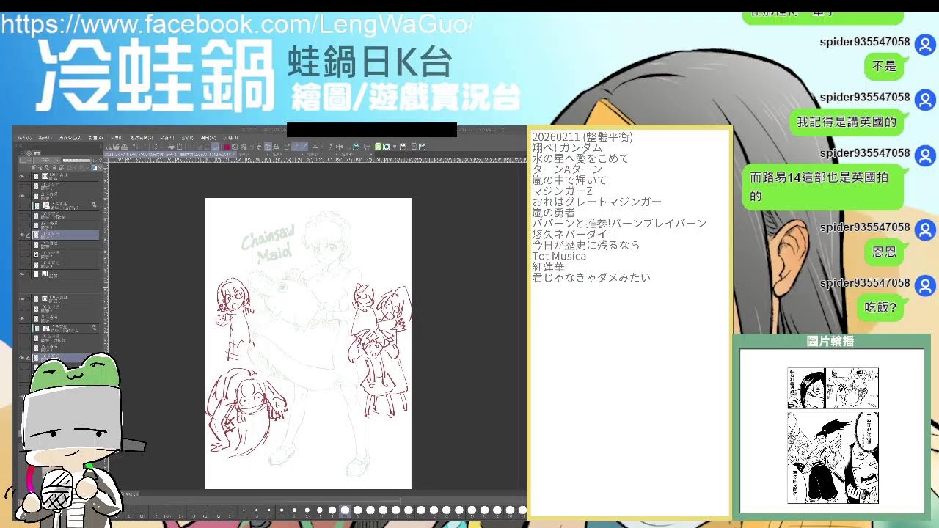The height and width of the screenshot is (528, 939).
Task: Click the 而路易14這部也是英國拍的 chat bubble
Action: (x=823, y=187)
